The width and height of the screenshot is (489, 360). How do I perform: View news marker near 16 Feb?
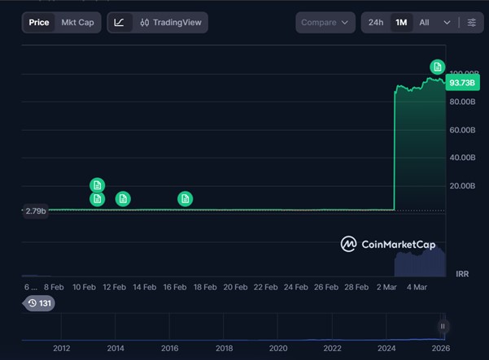click(x=186, y=198)
